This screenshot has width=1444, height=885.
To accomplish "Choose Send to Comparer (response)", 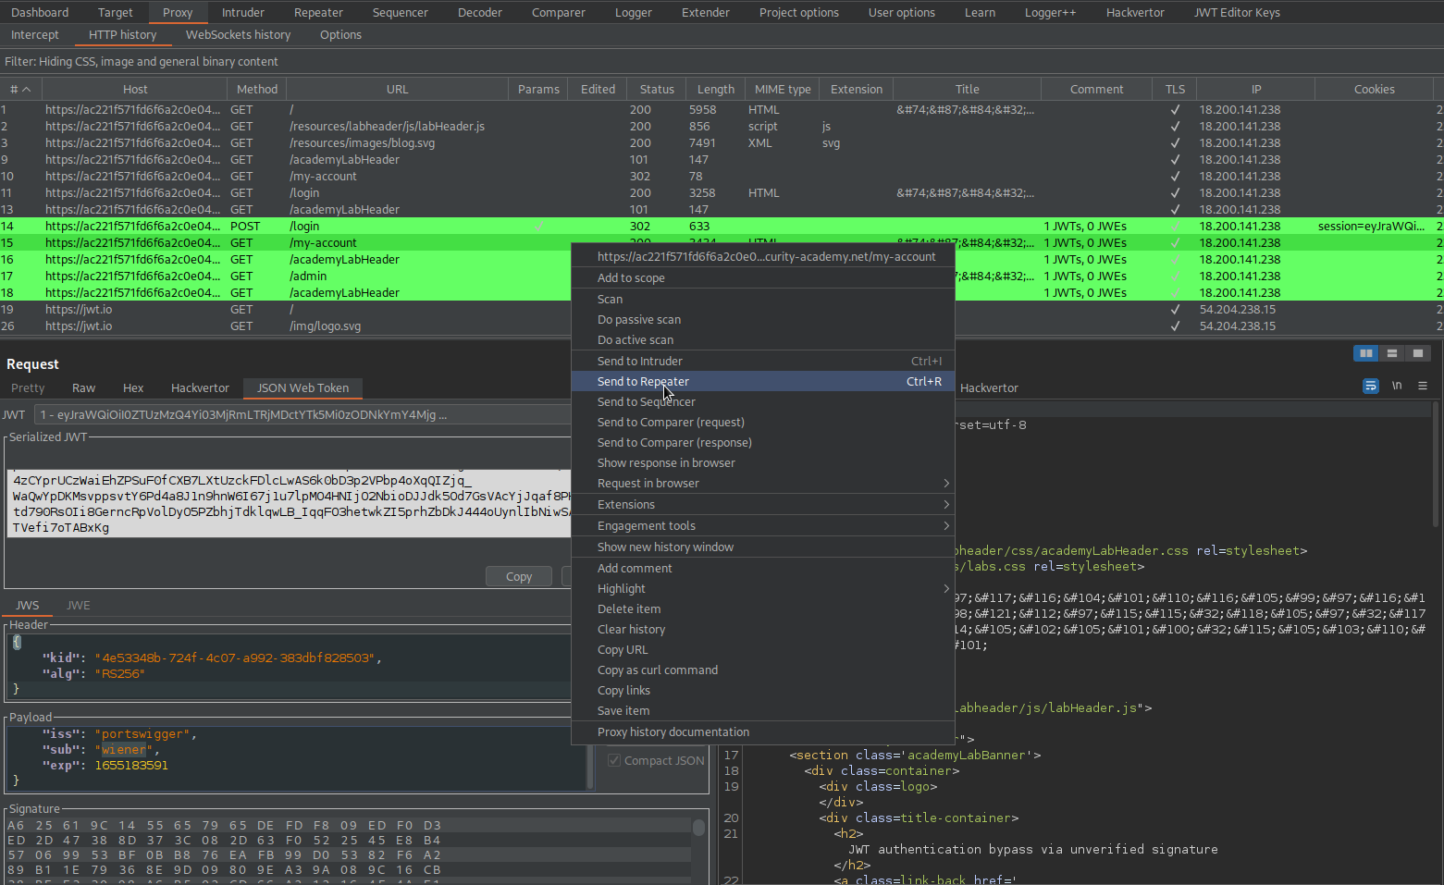I will (x=763, y=443).
